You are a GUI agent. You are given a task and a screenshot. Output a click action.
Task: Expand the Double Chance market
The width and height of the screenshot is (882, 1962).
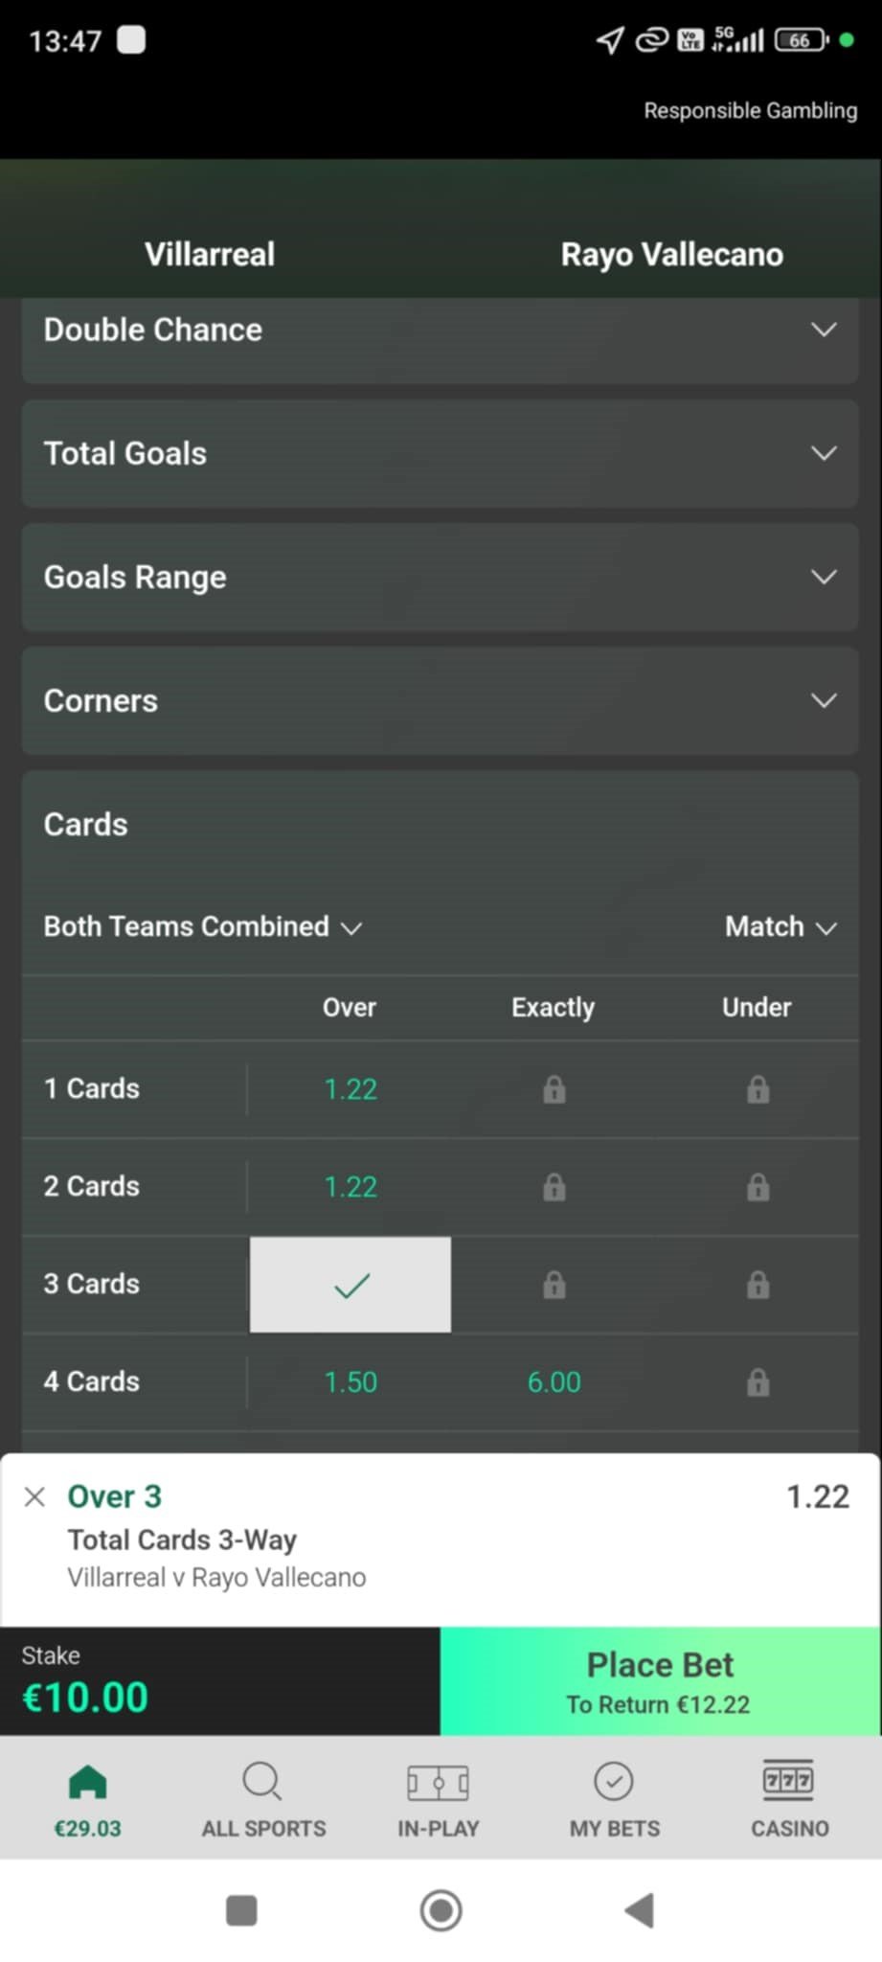point(440,331)
